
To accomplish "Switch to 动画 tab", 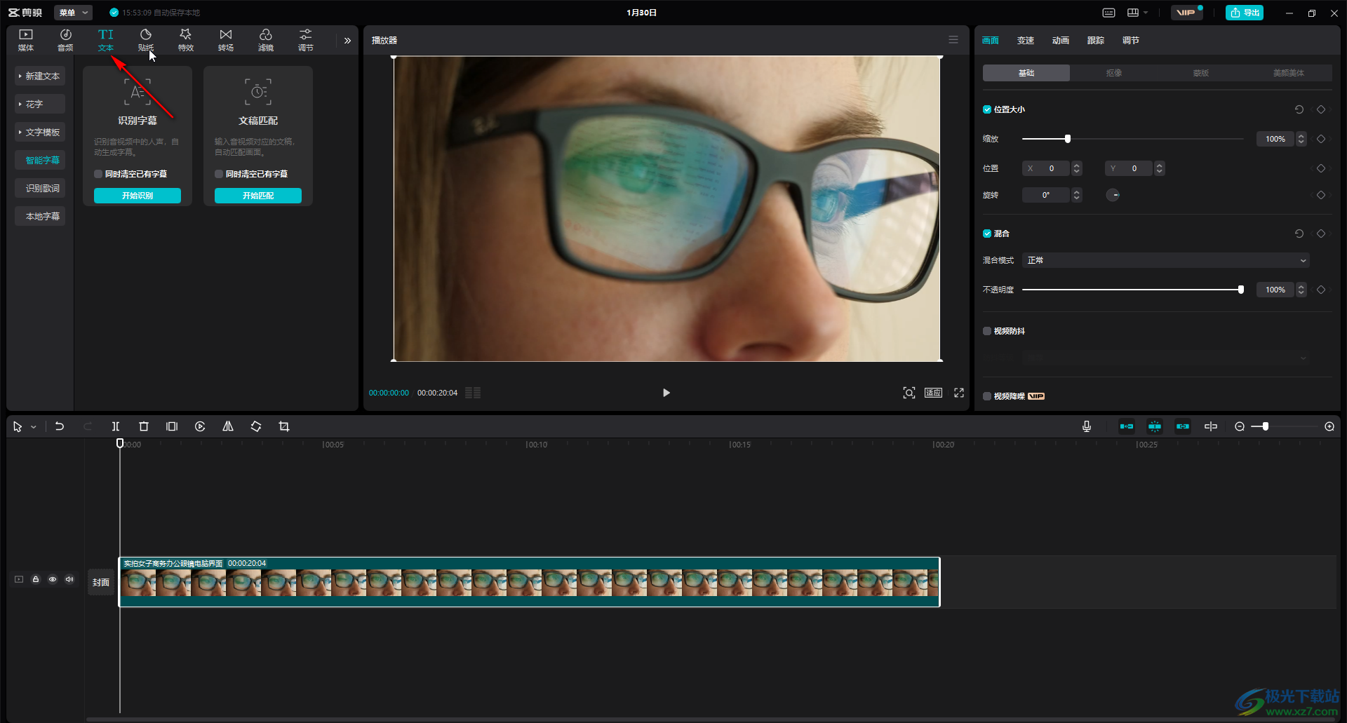I will pos(1061,41).
